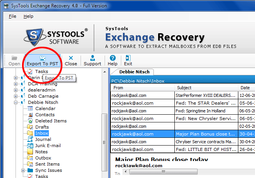Switch to the Debbie Nitsch tab

point(132,72)
